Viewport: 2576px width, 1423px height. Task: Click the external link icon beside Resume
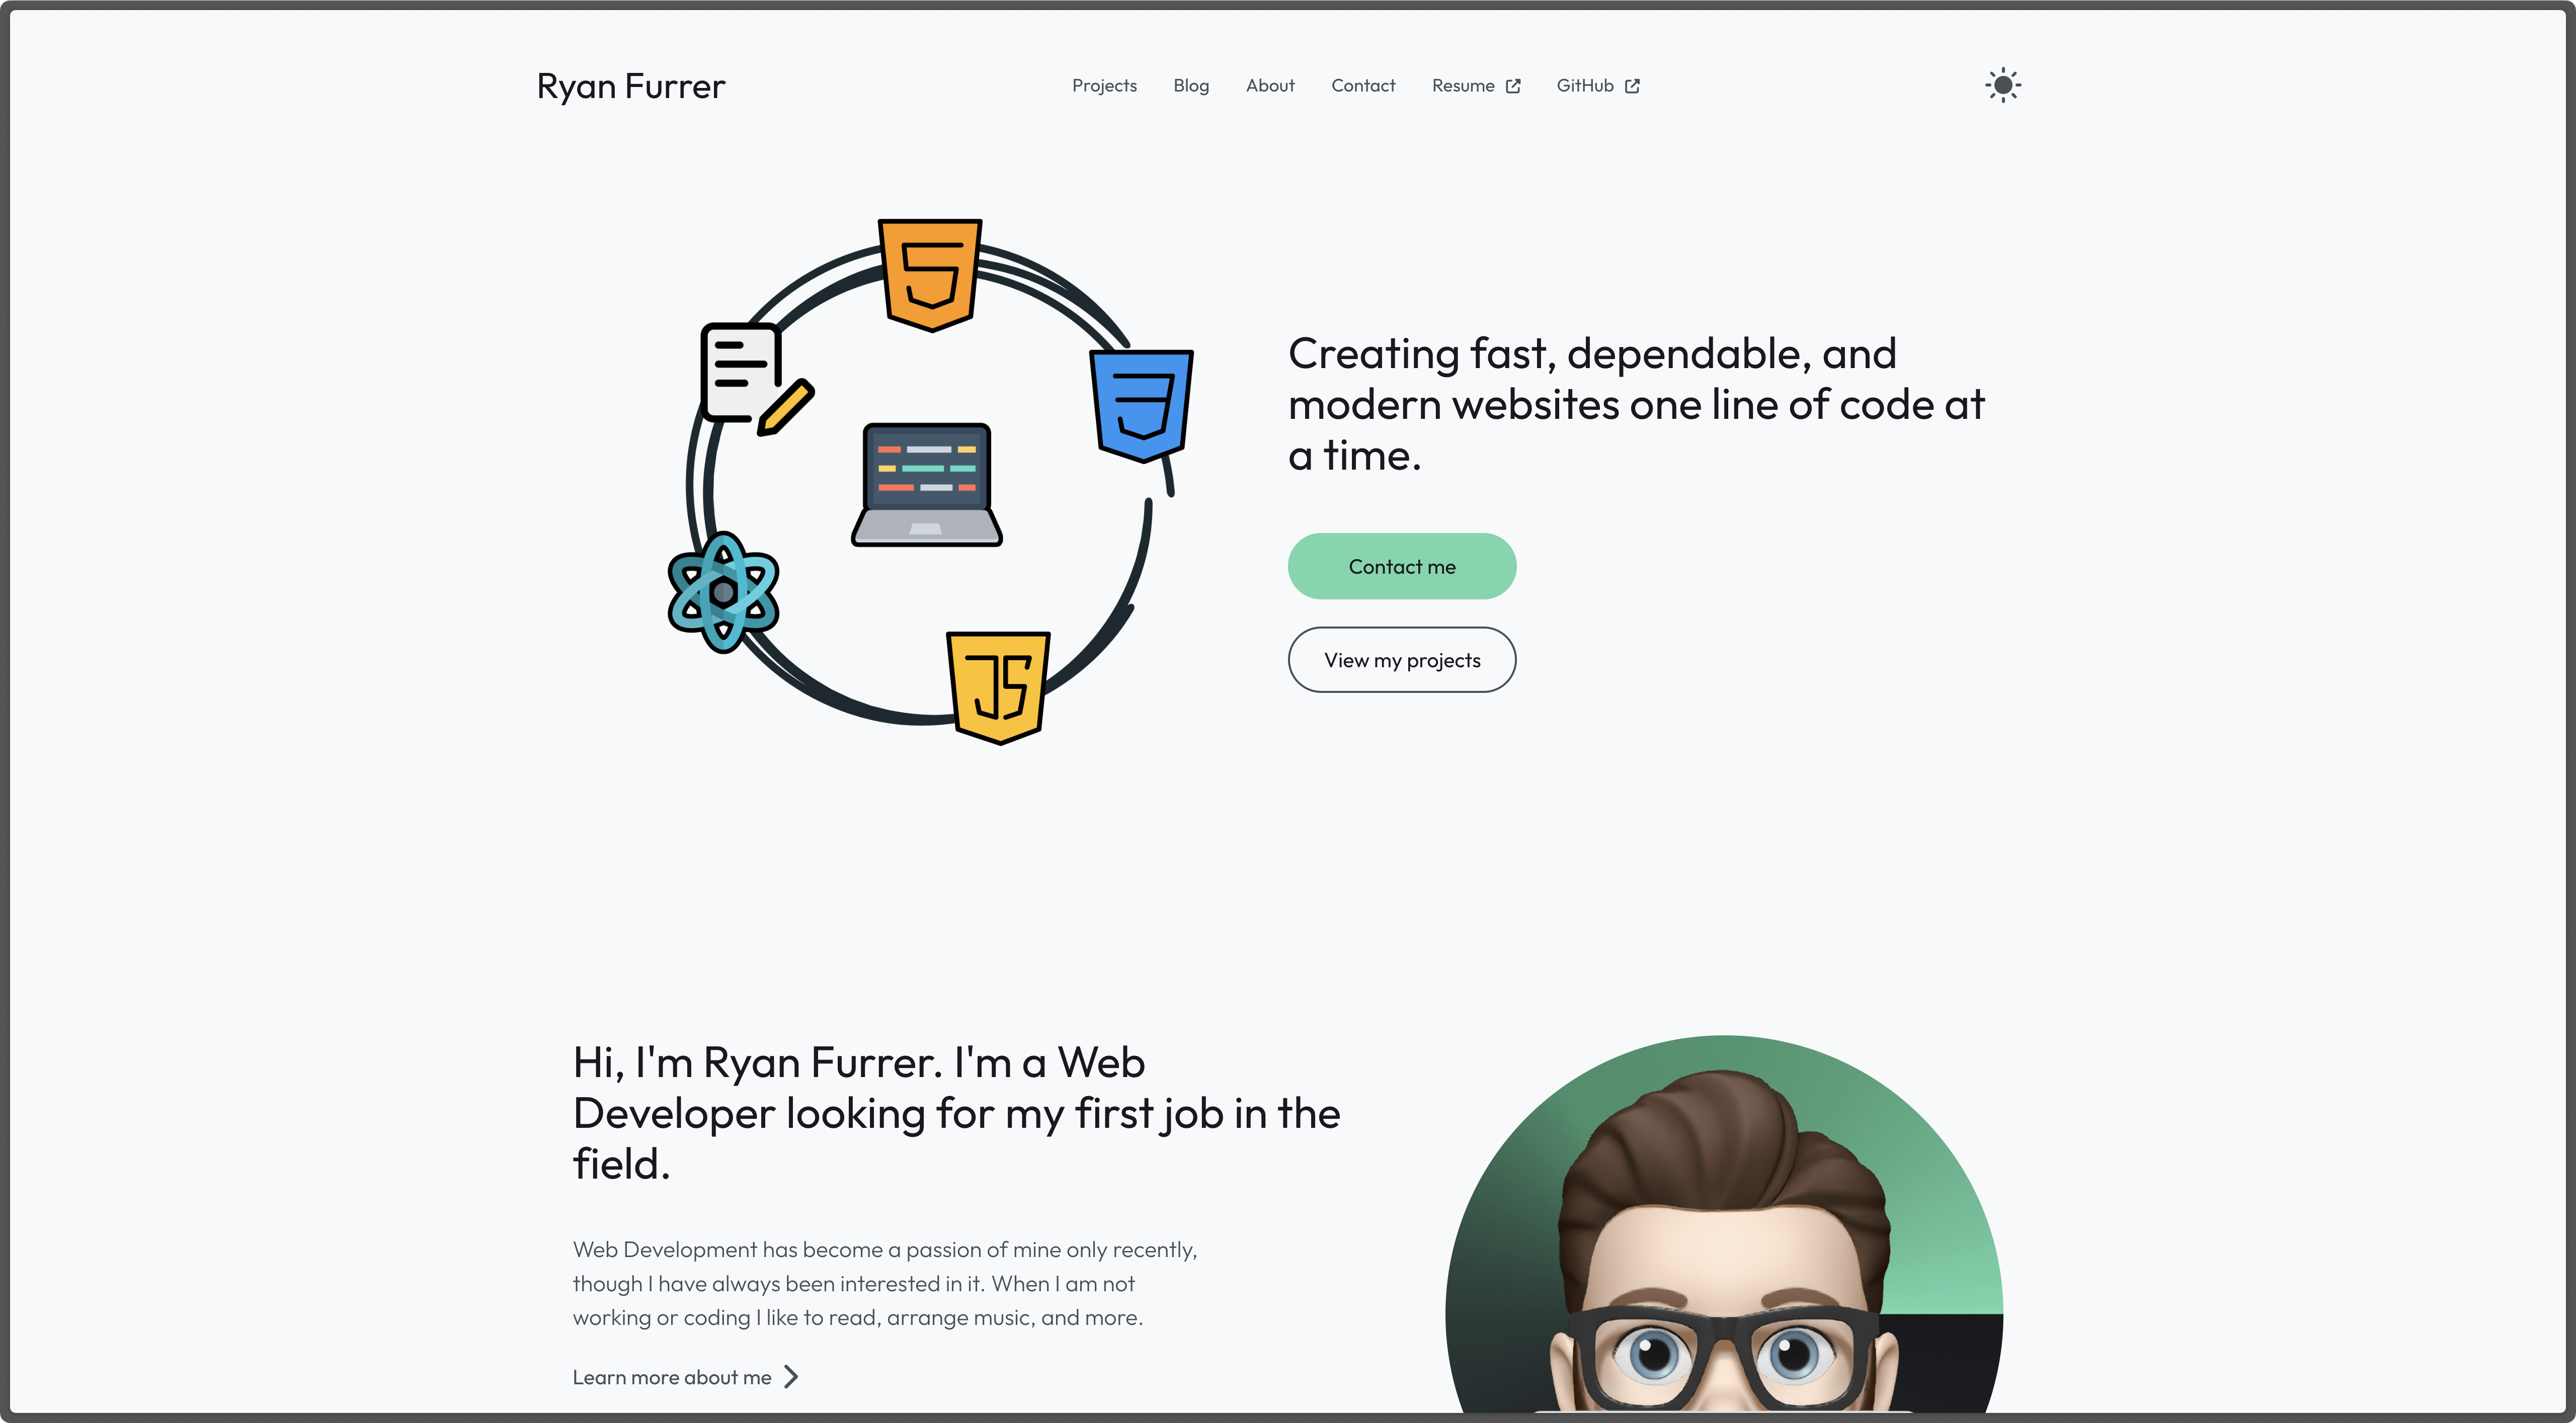point(1513,86)
